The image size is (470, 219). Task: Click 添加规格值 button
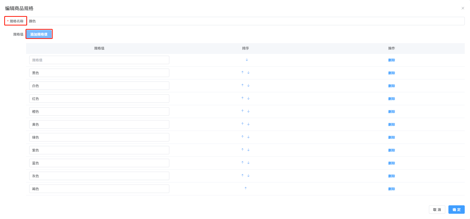(39, 34)
